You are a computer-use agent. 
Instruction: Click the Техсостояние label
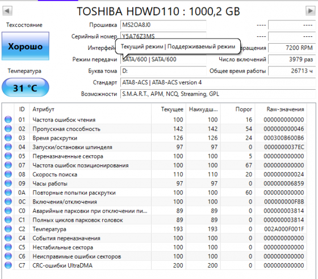pyautogui.click(x=24, y=25)
